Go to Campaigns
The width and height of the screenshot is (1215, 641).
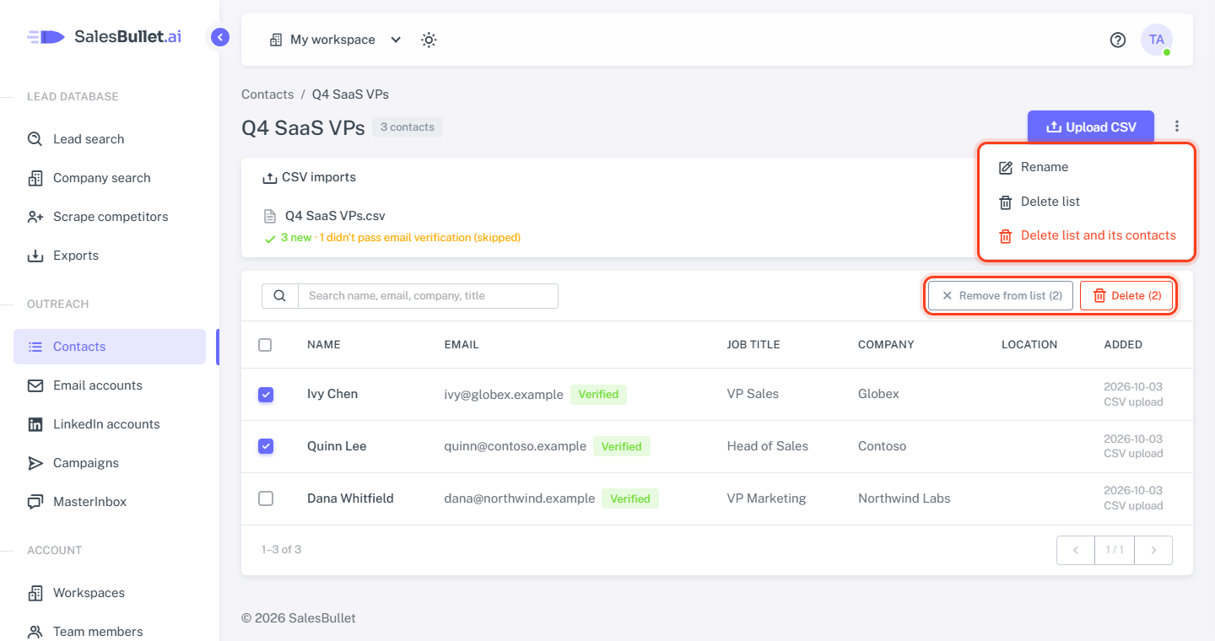pyautogui.click(x=110, y=463)
